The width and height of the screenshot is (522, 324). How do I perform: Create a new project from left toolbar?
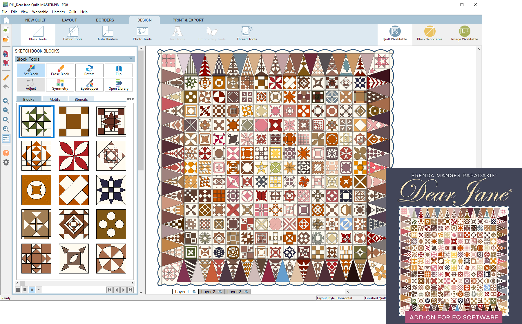point(6,30)
